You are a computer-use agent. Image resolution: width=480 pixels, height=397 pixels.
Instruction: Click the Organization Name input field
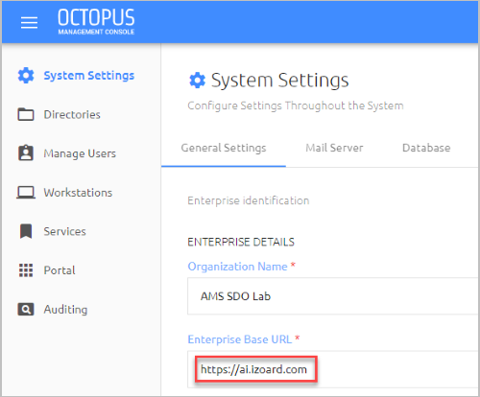(x=333, y=296)
